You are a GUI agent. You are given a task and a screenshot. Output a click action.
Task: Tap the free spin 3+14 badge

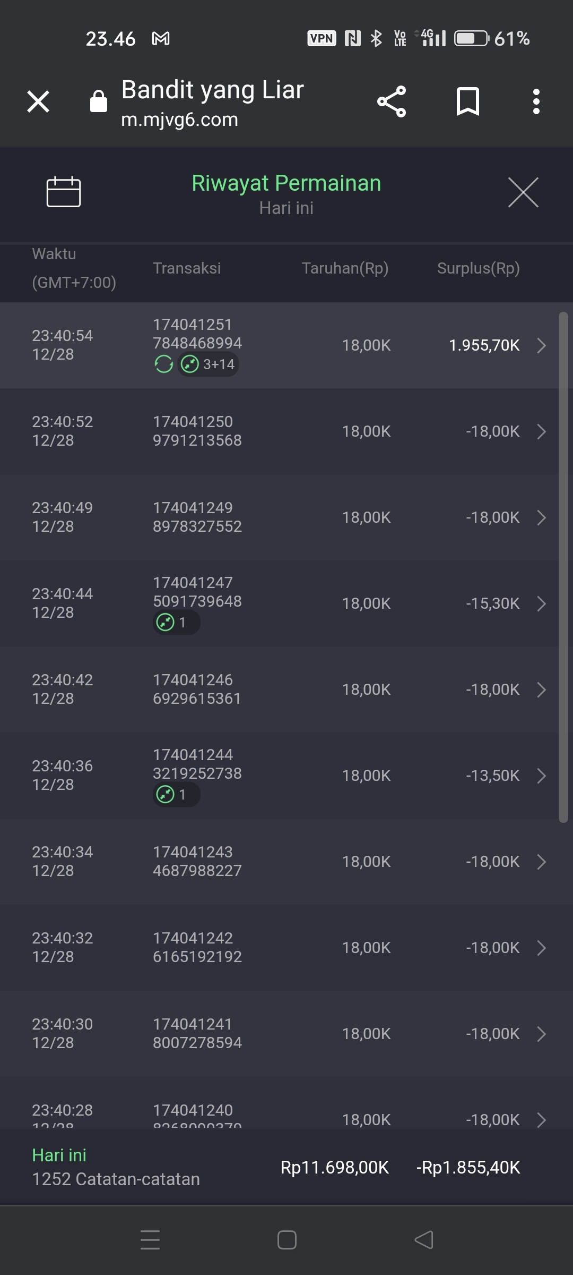[208, 364]
